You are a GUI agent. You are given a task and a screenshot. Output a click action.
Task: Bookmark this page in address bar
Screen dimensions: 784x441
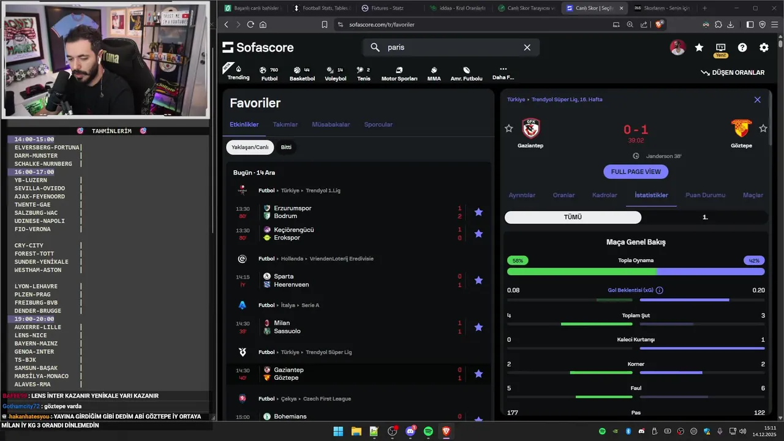(325, 24)
